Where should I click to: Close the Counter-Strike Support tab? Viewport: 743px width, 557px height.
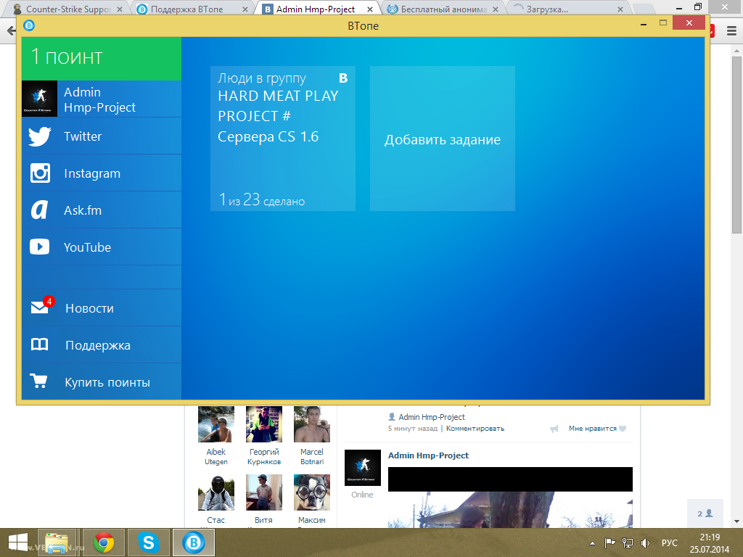click(120, 9)
